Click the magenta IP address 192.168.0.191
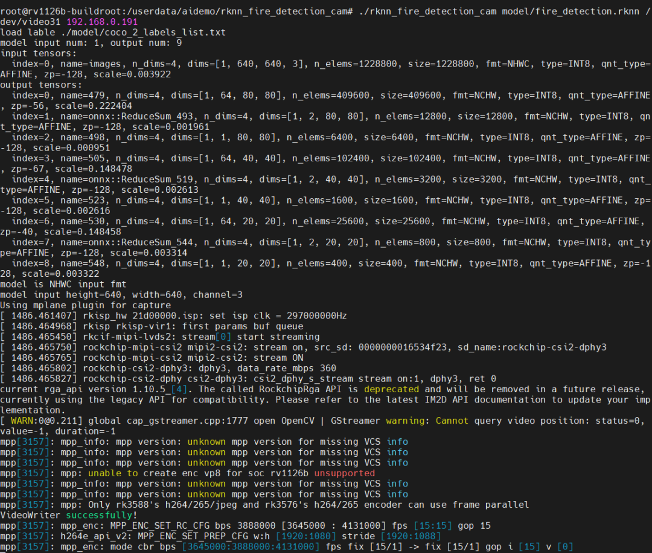Viewport: 652px width, 553px height. (x=102, y=22)
